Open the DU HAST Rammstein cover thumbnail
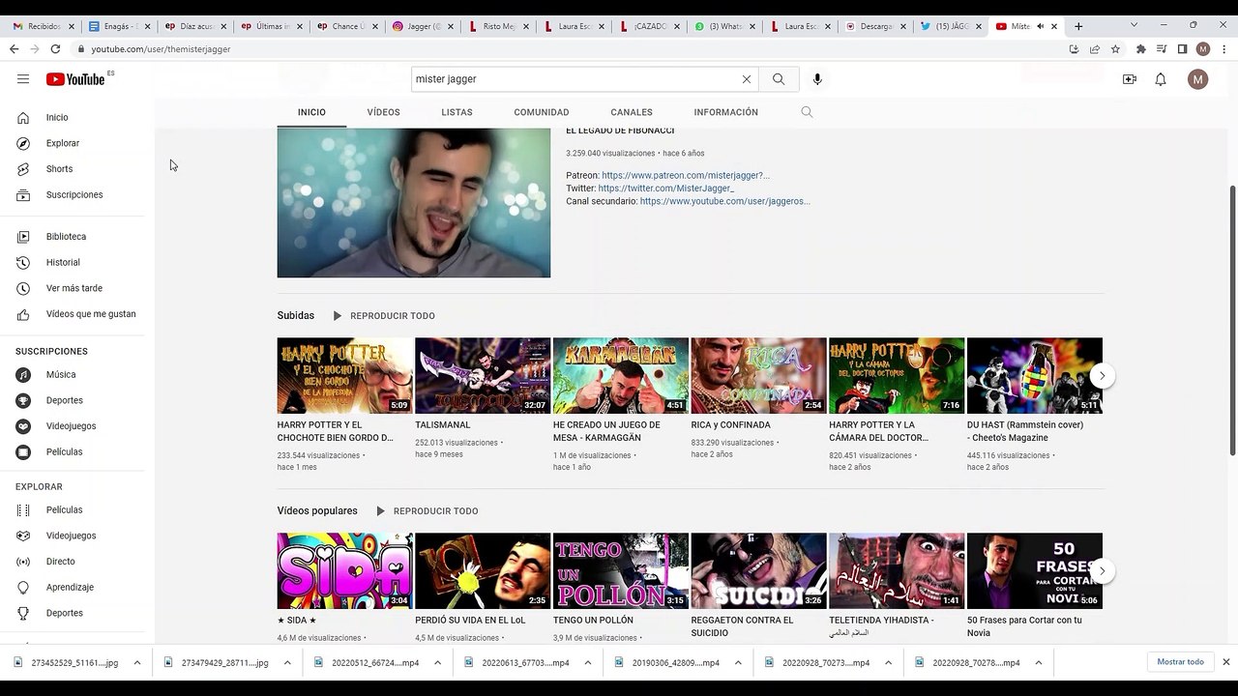The width and height of the screenshot is (1238, 696). (1035, 376)
